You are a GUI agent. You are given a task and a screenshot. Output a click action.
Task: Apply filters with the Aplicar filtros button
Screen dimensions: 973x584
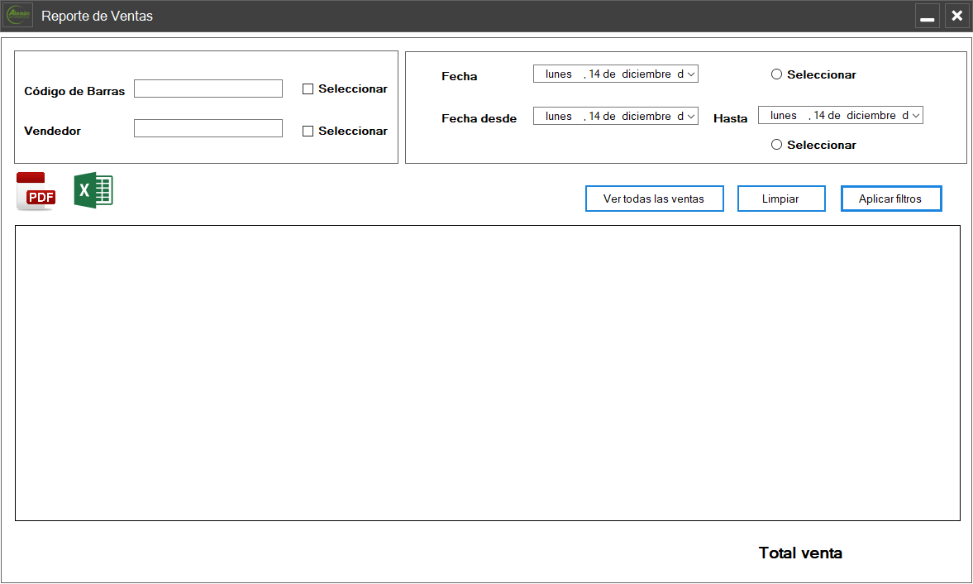(891, 199)
